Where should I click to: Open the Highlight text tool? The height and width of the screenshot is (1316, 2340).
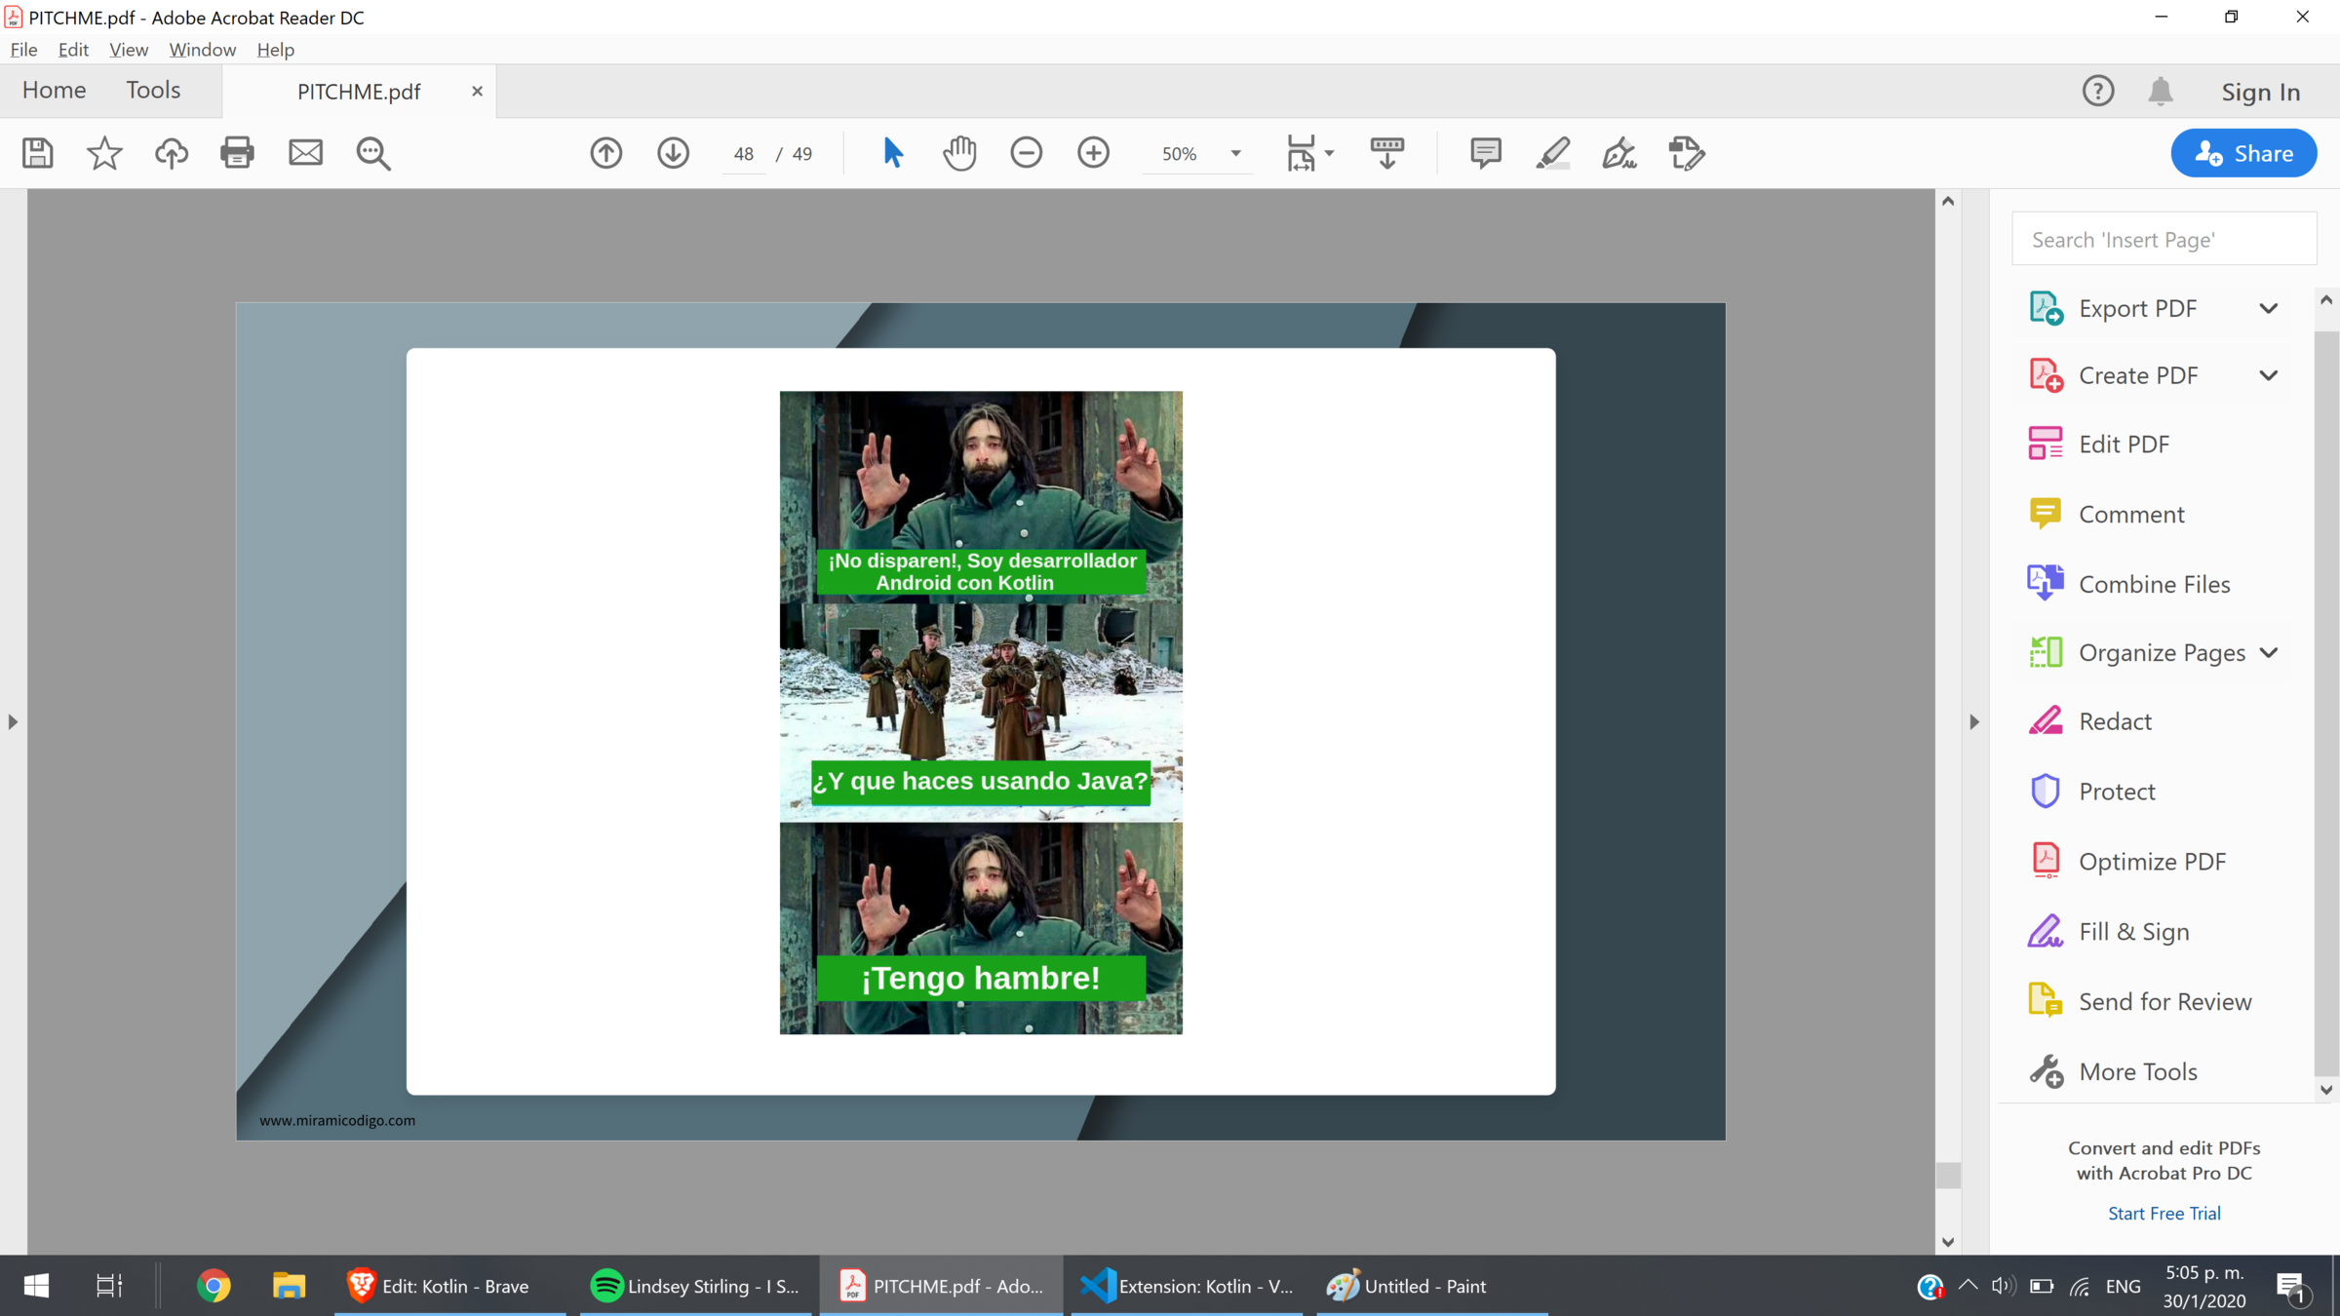pyautogui.click(x=1552, y=153)
